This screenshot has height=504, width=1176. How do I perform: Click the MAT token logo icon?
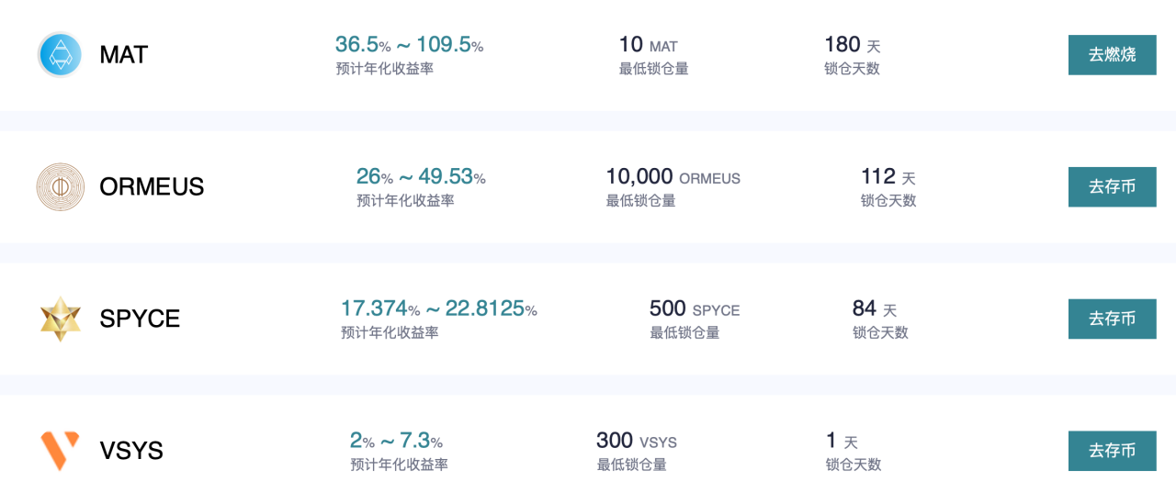click(x=60, y=54)
